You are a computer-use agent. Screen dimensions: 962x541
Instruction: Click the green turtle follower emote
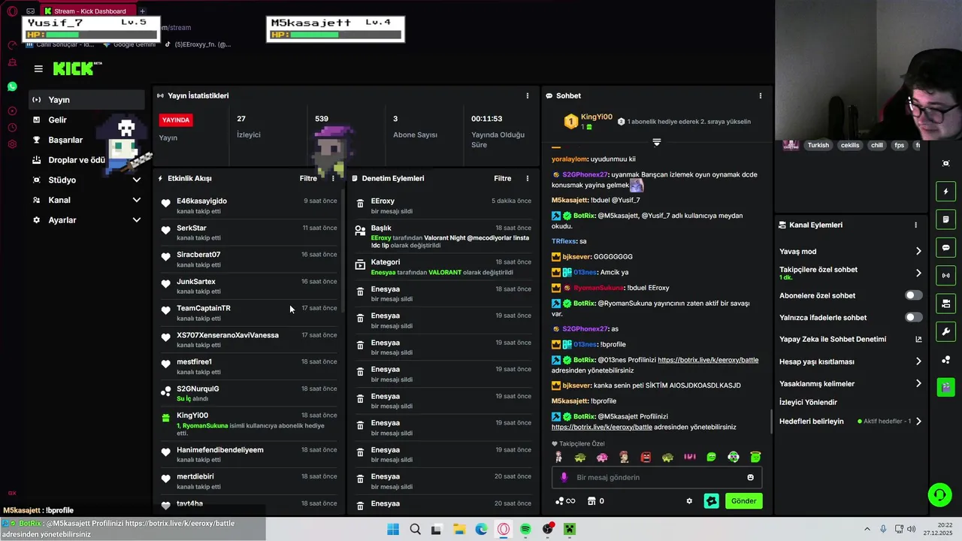pos(579,457)
